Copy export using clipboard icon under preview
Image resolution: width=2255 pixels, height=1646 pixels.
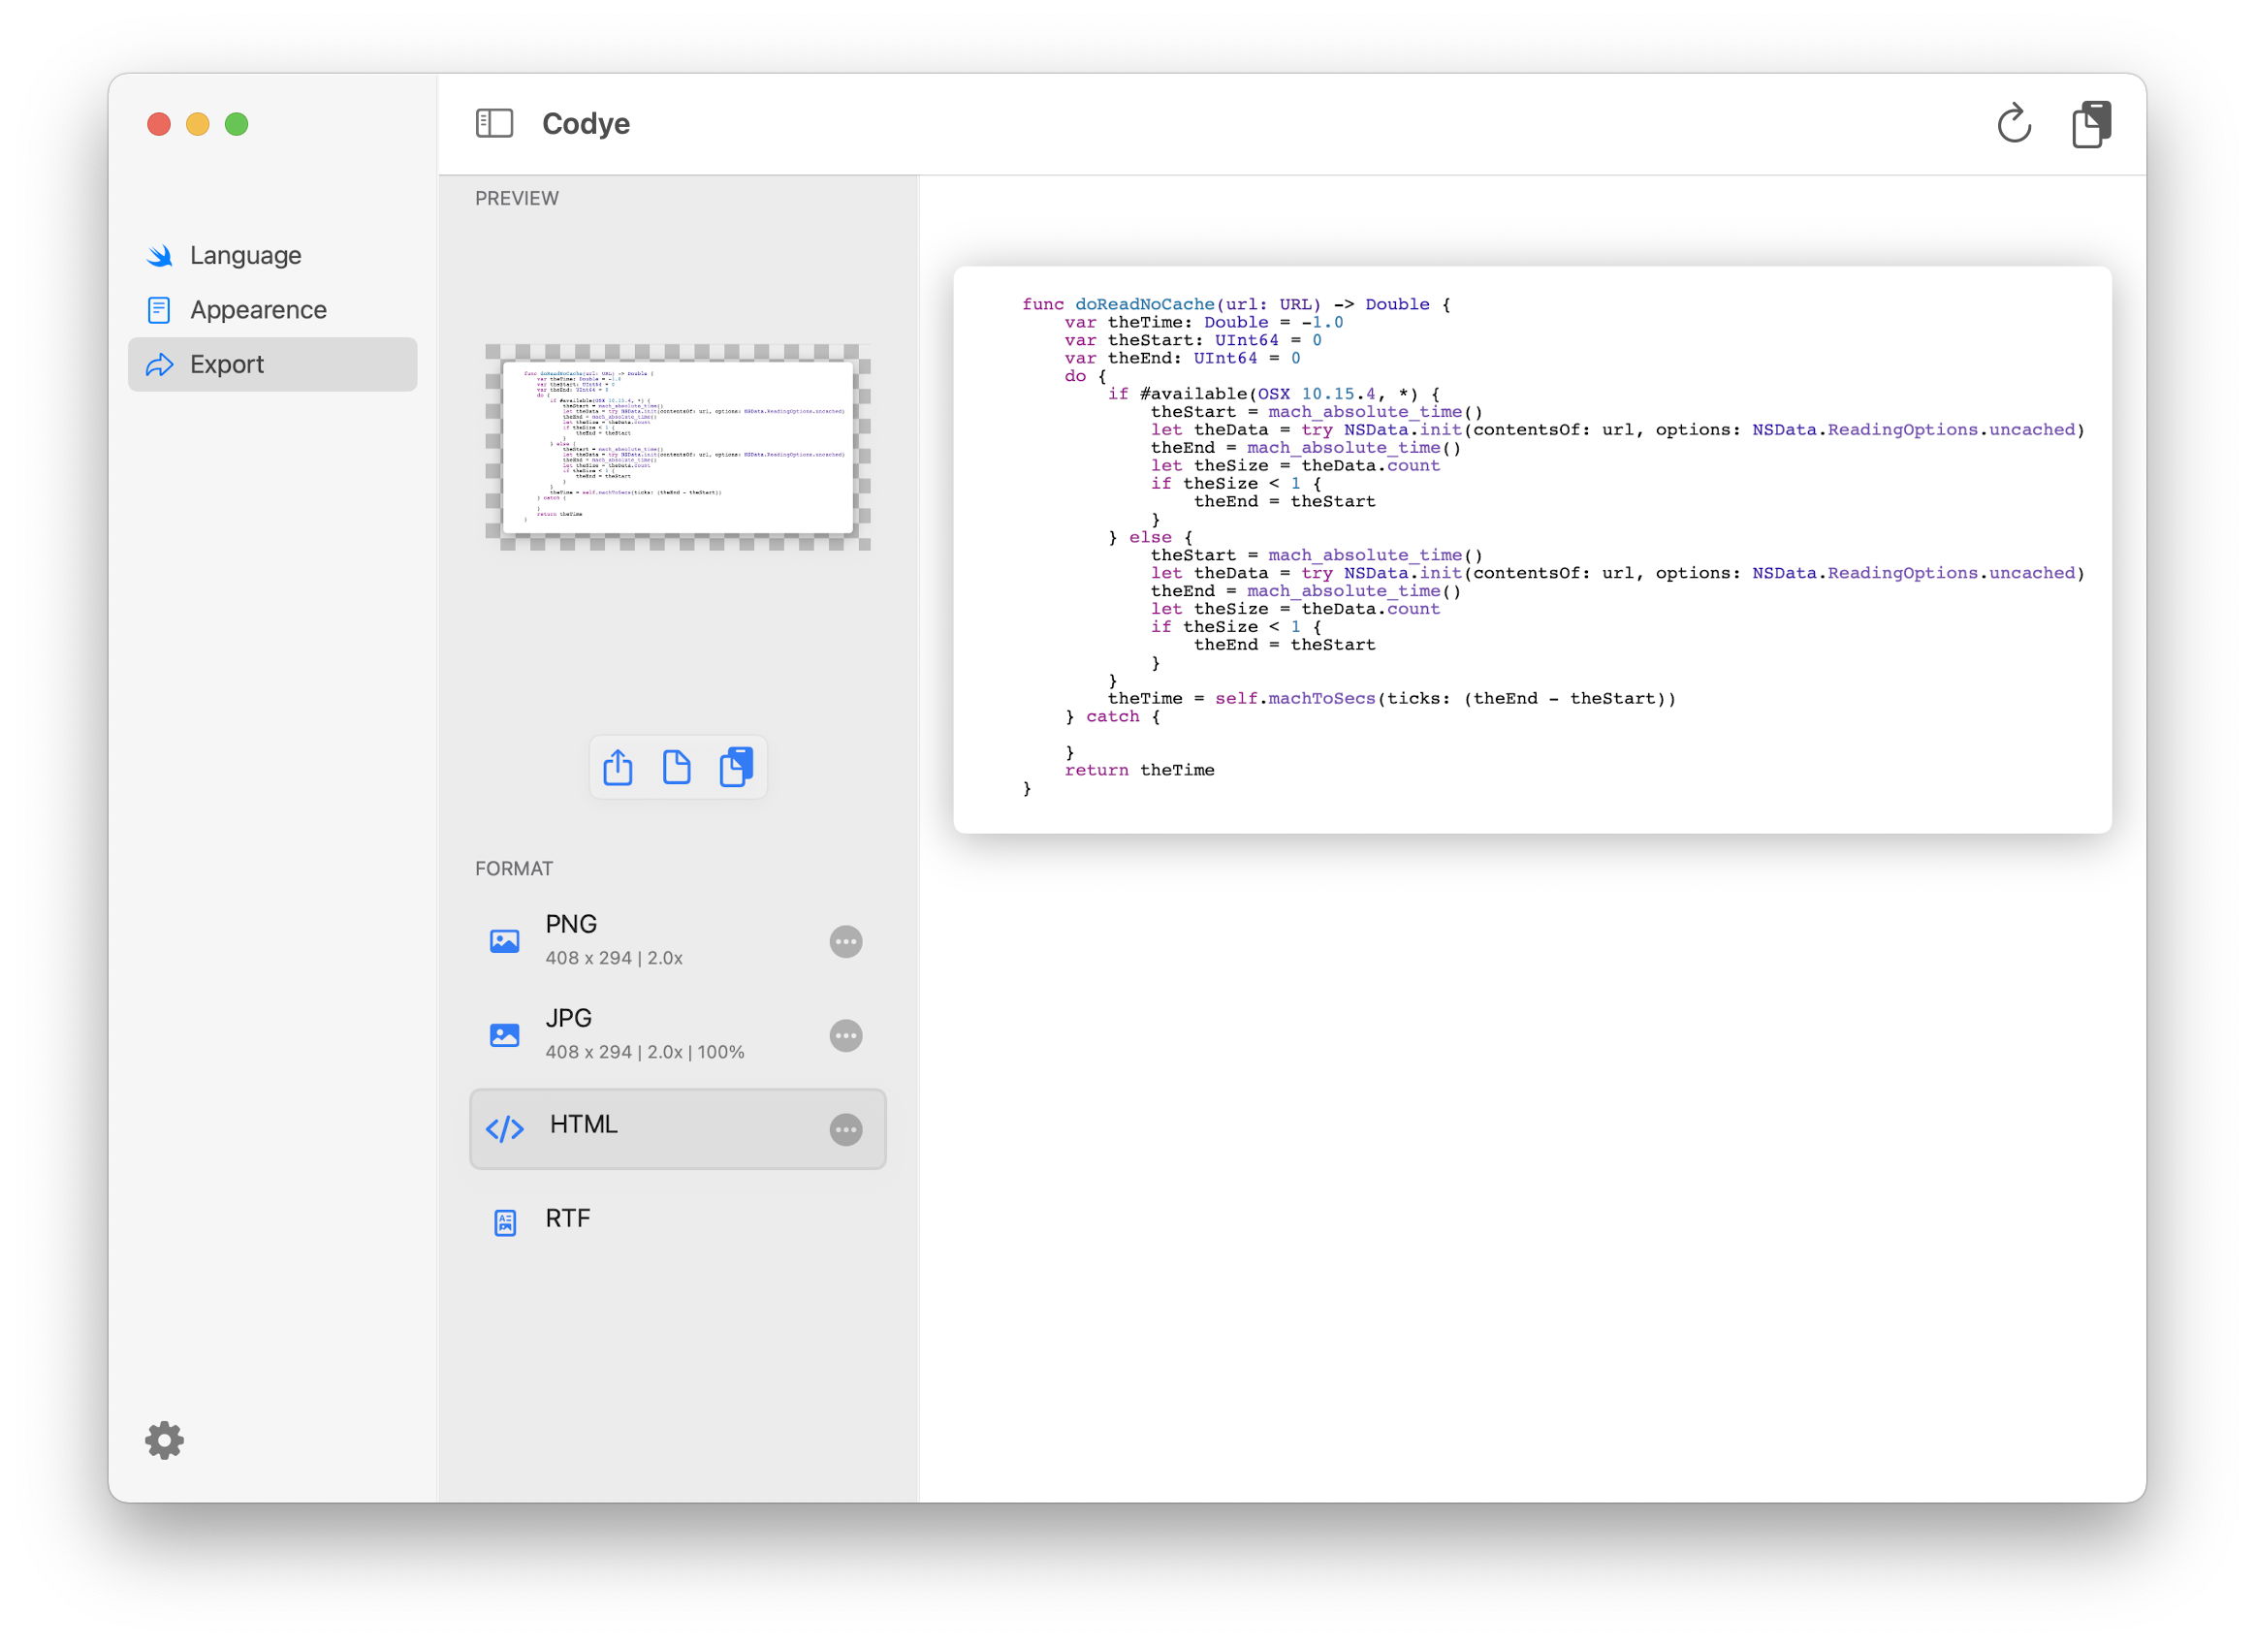click(x=737, y=767)
